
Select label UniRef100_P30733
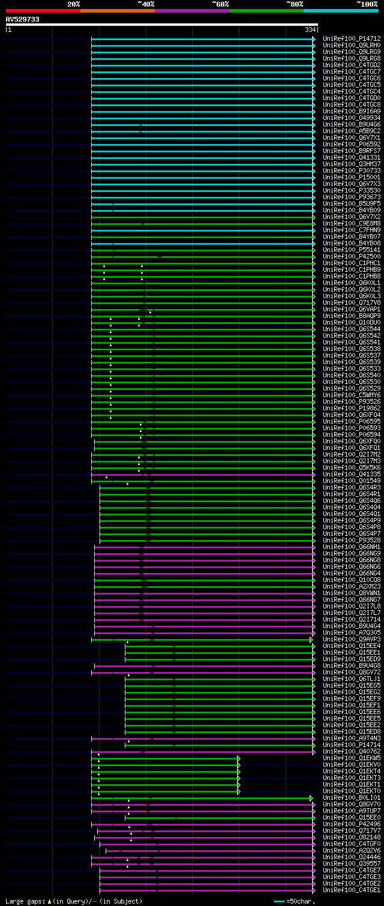(x=352, y=170)
